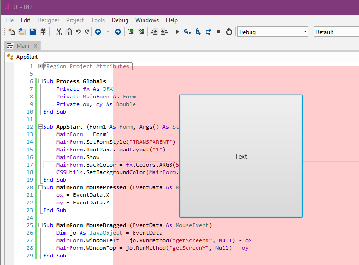Click the Redo arrow icon
The width and height of the screenshot is (359, 265).
click(x=87, y=32)
